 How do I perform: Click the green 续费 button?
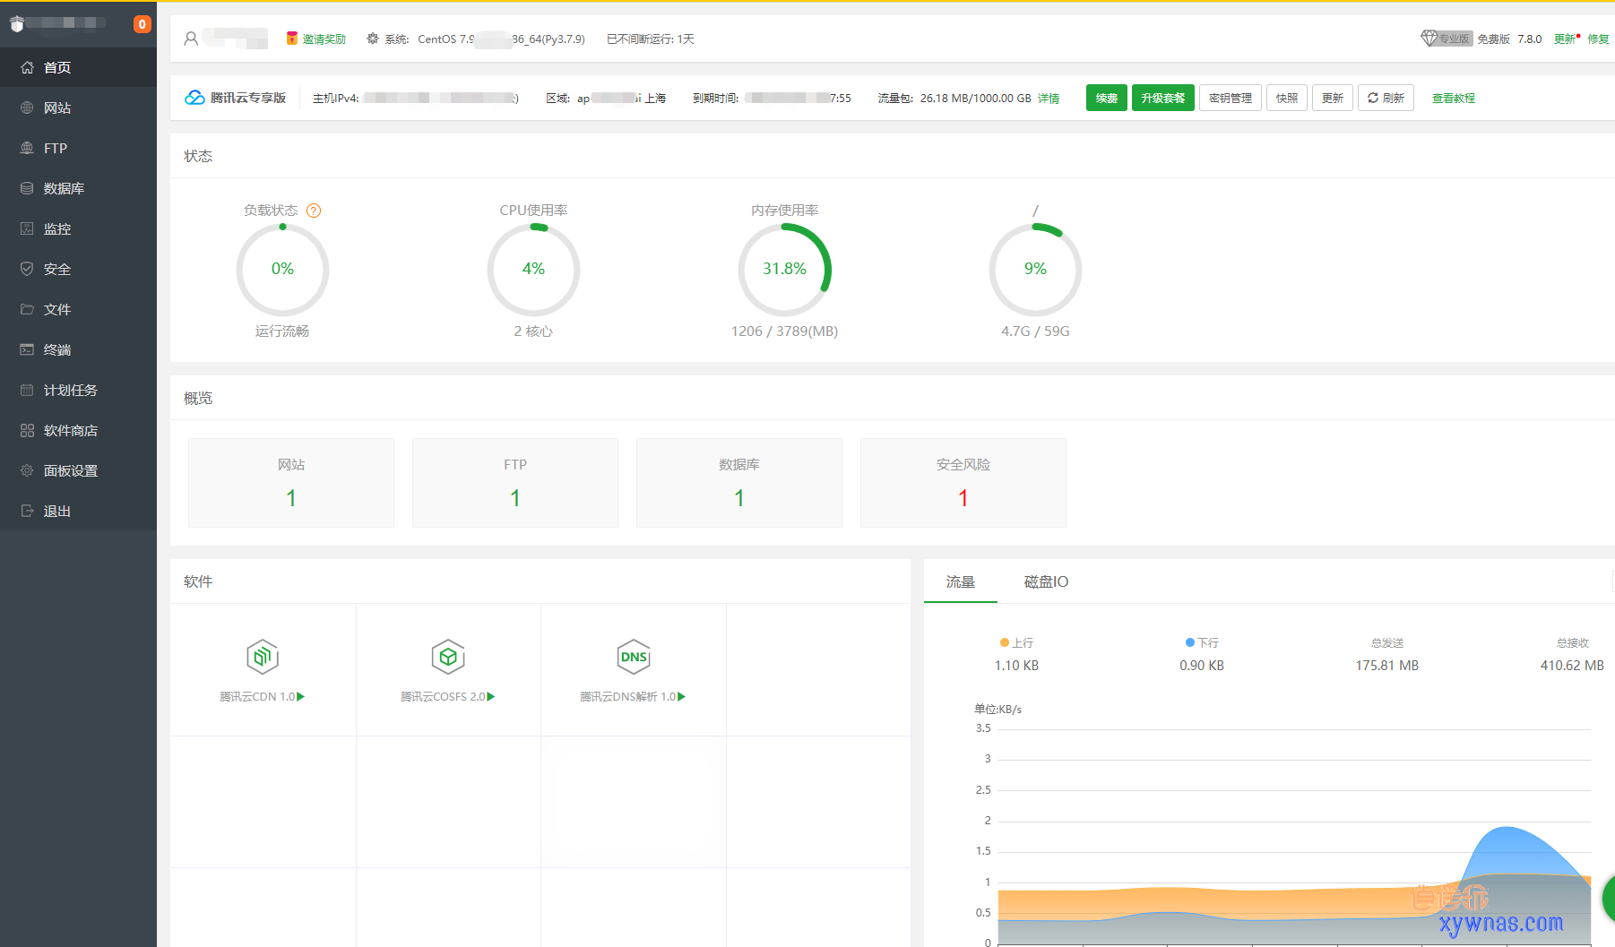coord(1107,98)
